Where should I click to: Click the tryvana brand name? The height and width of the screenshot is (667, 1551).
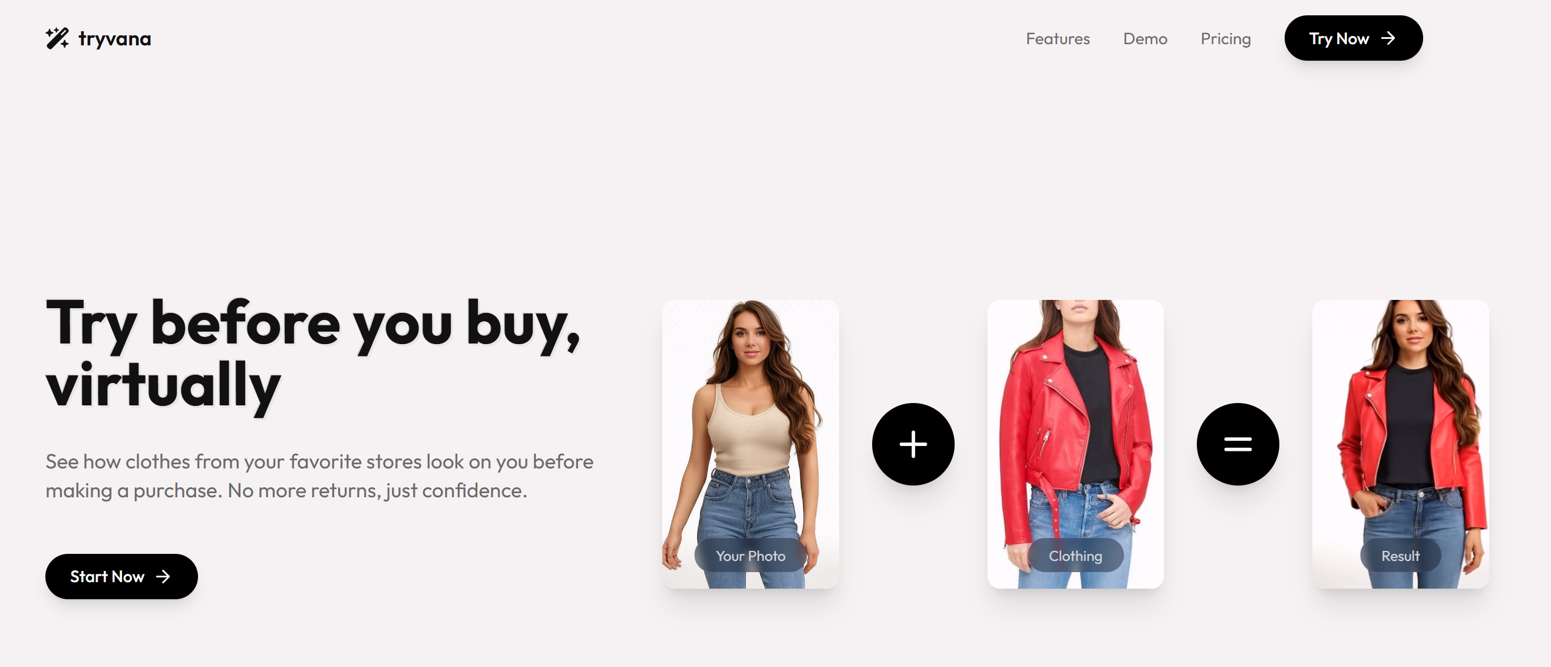114,39
